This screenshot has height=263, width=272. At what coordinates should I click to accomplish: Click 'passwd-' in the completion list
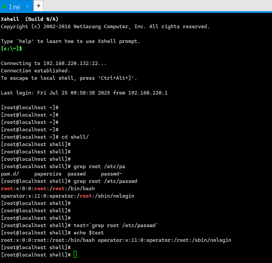click(x=112, y=174)
